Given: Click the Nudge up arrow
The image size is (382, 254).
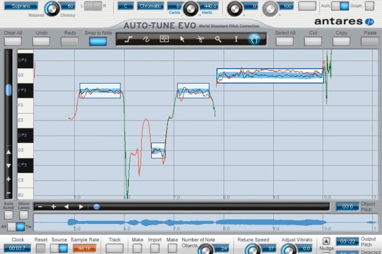Looking at the screenshot, I should pyautogui.click(x=326, y=241).
